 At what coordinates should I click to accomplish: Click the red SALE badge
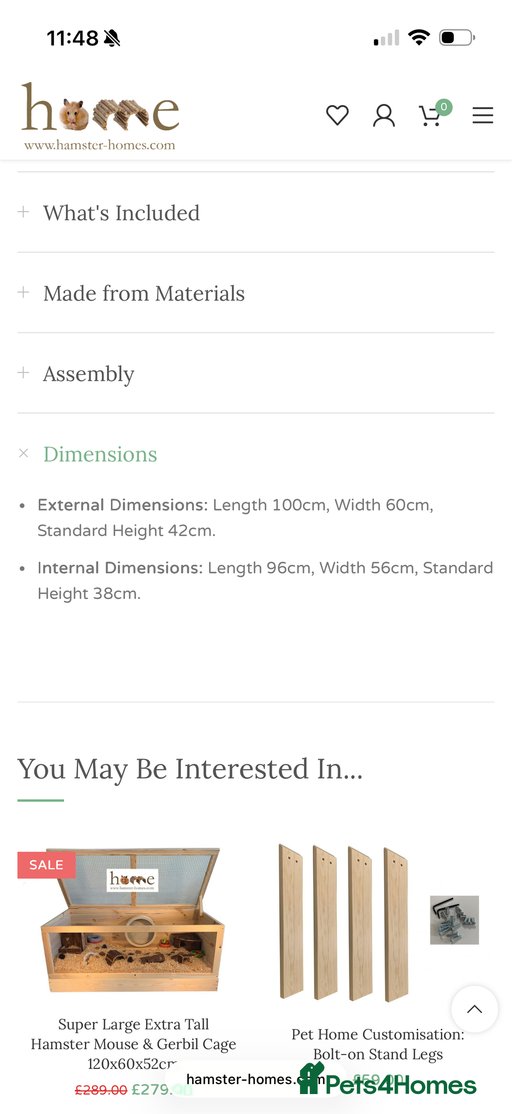point(46,864)
